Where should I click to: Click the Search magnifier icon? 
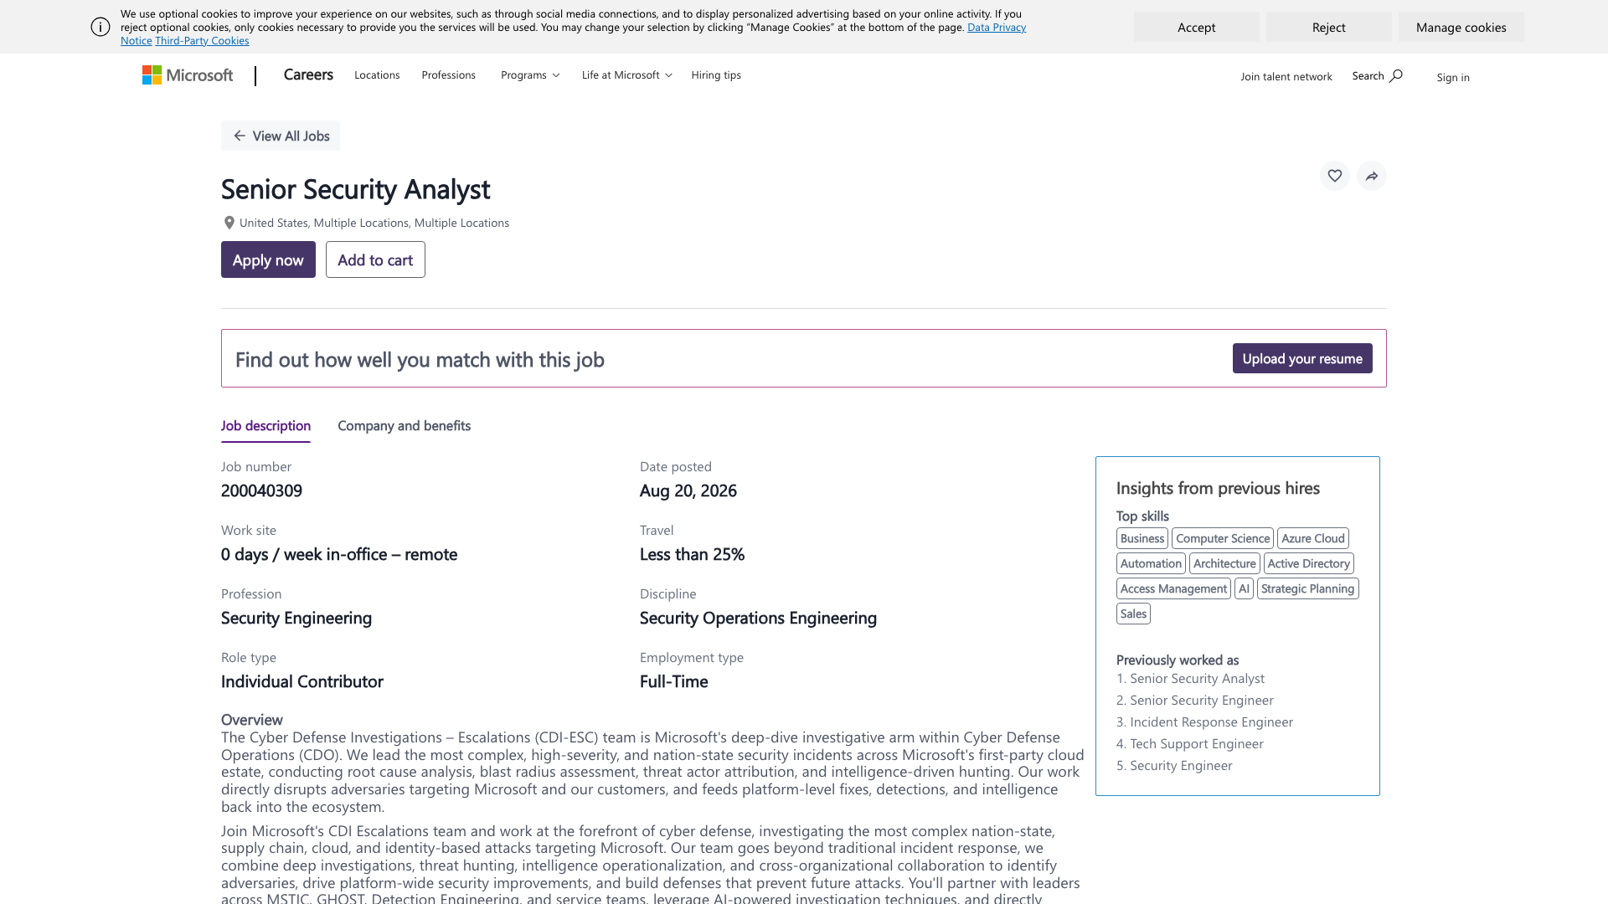click(1396, 76)
